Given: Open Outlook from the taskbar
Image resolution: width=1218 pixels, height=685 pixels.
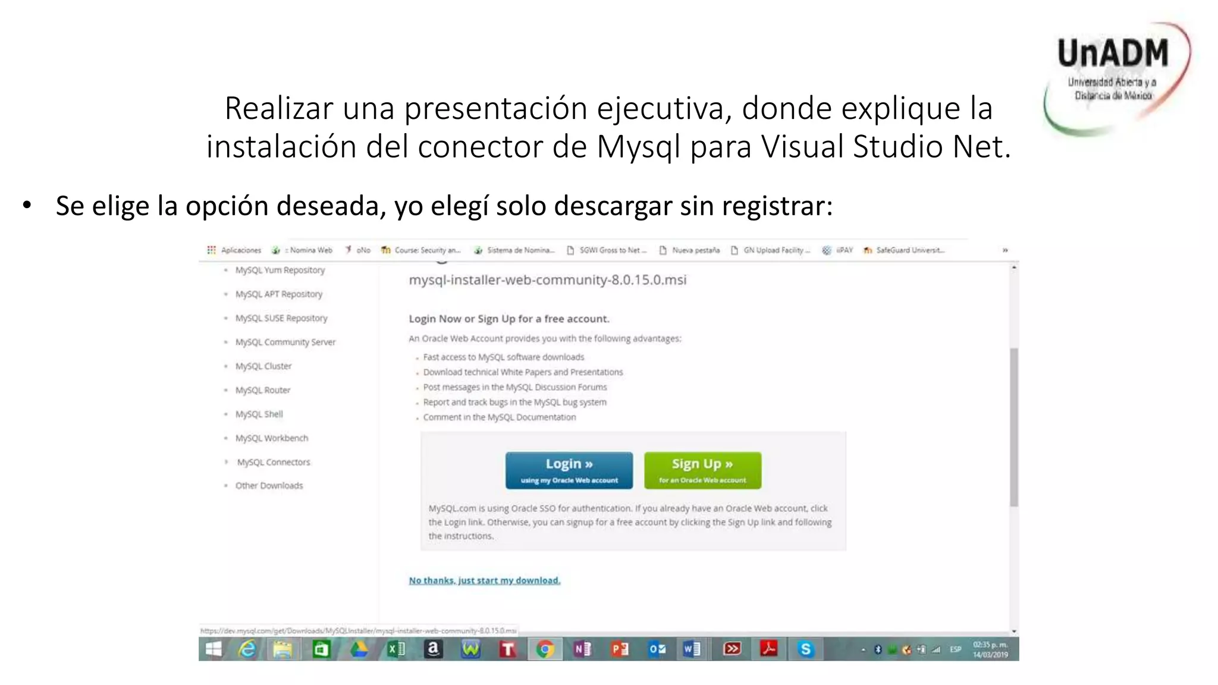Looking at the screenshot, I should [x=657, y=649].
